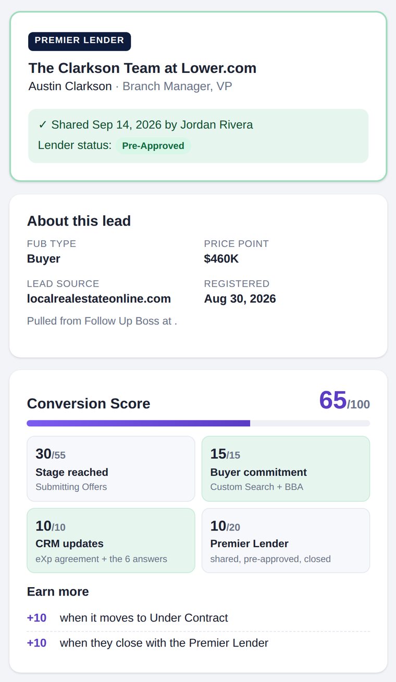Click 'when they close with the Premier Lender' row
Screen dimensions: 396x682
(x=199, y=643)
